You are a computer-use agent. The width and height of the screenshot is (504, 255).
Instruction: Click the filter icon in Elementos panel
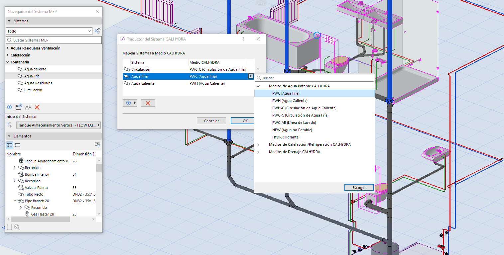coord(97,144)
